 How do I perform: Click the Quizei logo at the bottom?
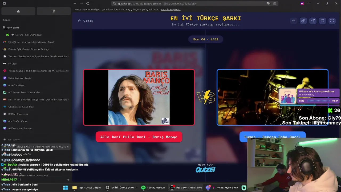point(205,169)
